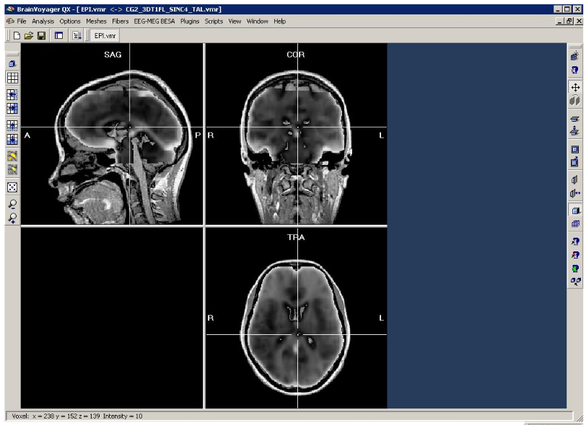Open the Help menu
The height and width of the screenshot is (425, 586).
click(279, 22)
